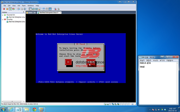Select the Red Hat Enterprise Linux 5 tab

[49, 13]
